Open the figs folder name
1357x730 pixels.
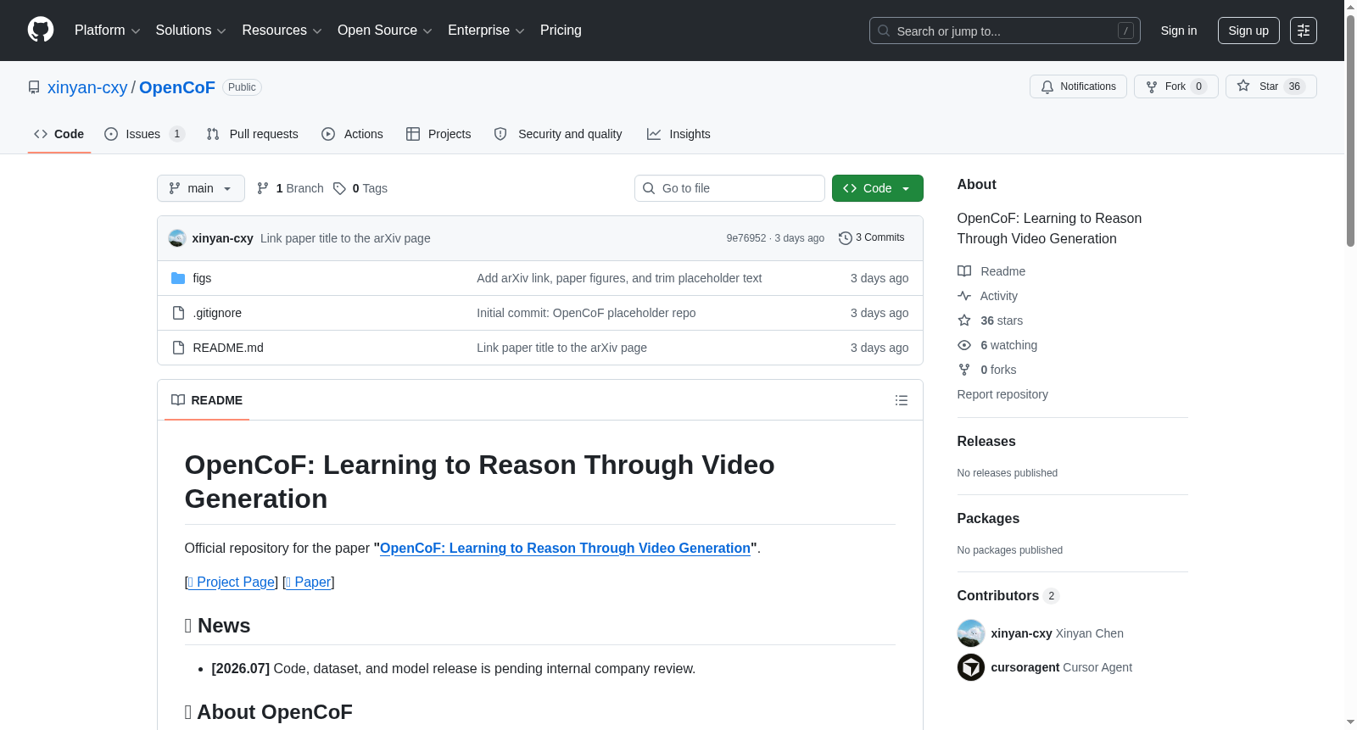pyautogui.click(x=202, y=278)
